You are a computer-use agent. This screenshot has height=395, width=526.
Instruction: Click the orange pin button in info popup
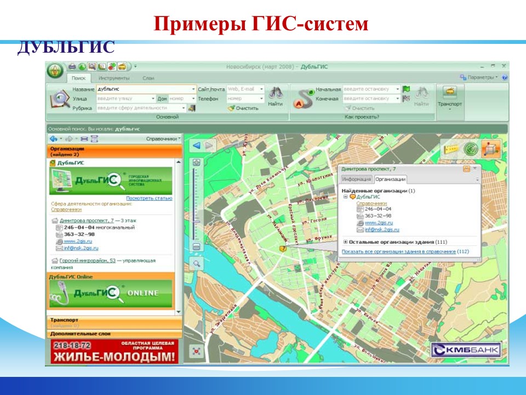[x=466, y=169]
